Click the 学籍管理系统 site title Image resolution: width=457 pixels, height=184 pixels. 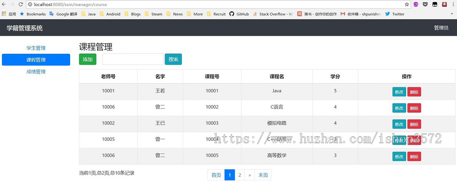(24, 28)
